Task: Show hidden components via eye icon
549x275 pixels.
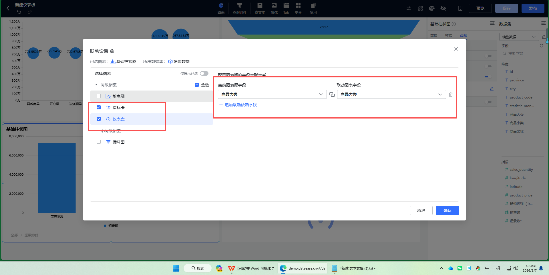Action: 443,8
